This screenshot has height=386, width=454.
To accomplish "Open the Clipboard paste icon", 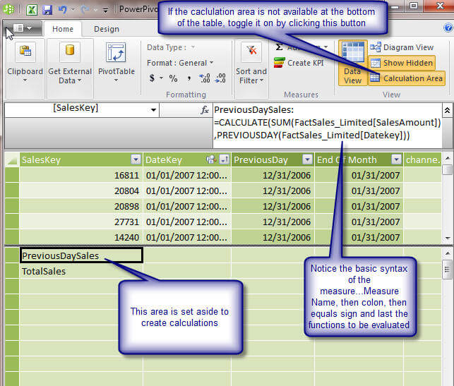I will coord(25,54).
